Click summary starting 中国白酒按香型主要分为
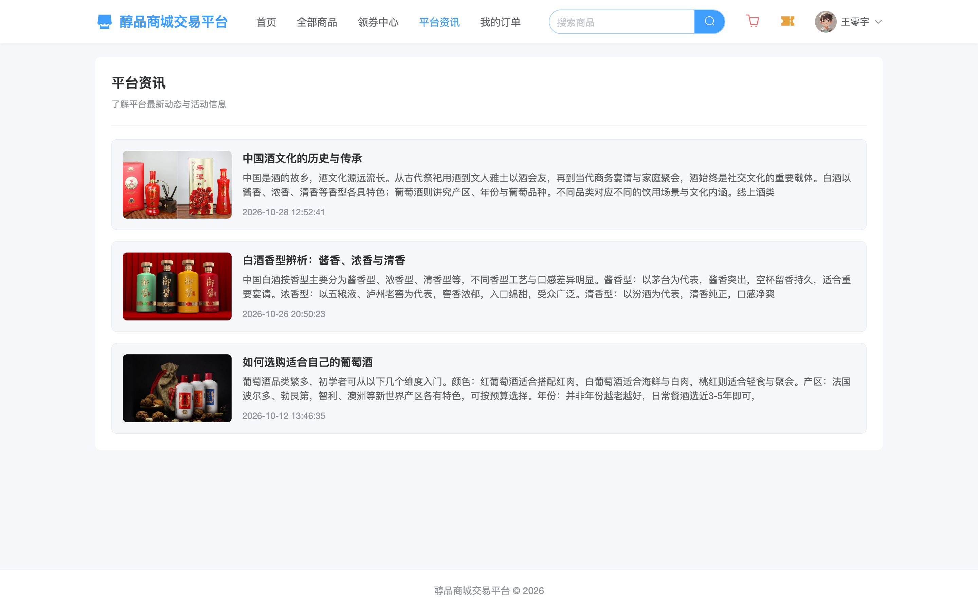 pos(547,287)
